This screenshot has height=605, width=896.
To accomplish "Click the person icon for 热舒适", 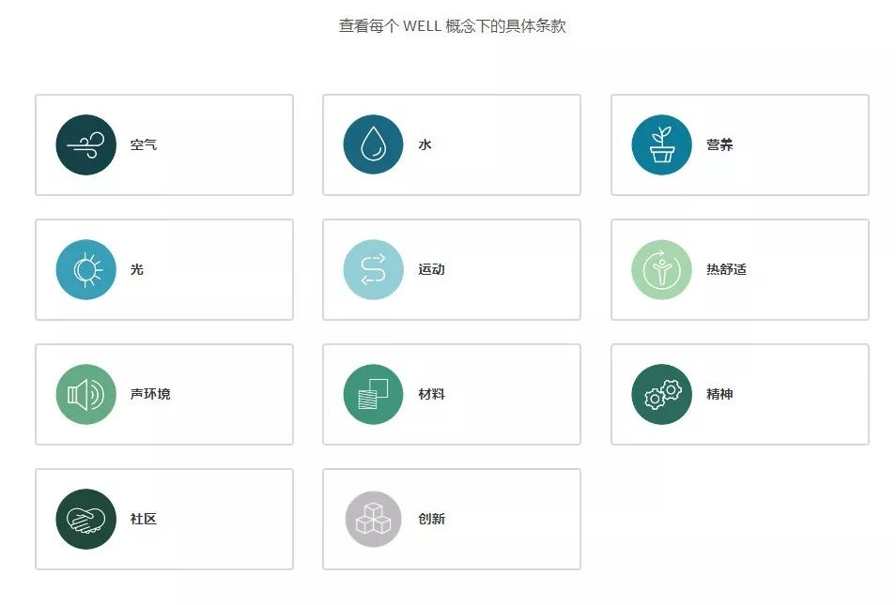I will [x=661, y=270].
